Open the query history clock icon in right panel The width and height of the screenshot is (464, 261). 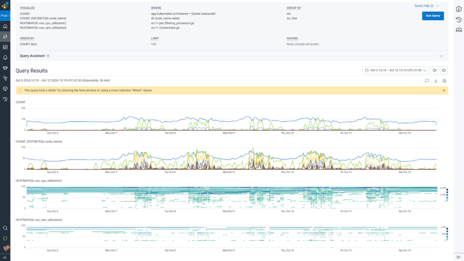[459, 19]
